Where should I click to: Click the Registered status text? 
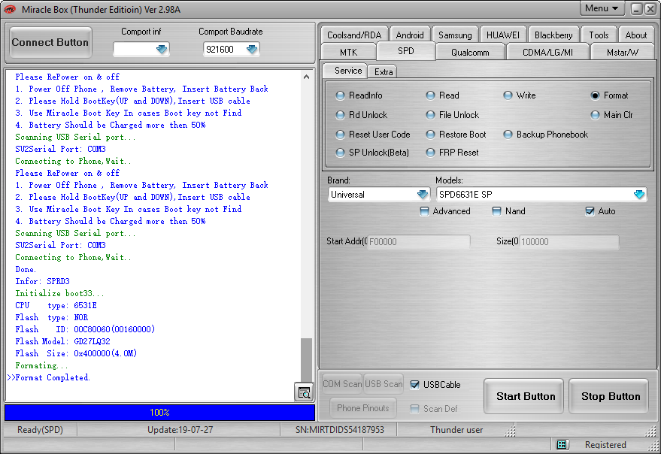pyautogui.click(x=605, y=445)
